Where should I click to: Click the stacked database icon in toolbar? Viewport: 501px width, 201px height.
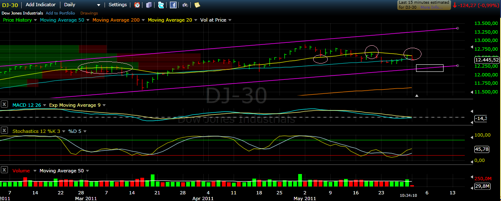click(149, 5)
